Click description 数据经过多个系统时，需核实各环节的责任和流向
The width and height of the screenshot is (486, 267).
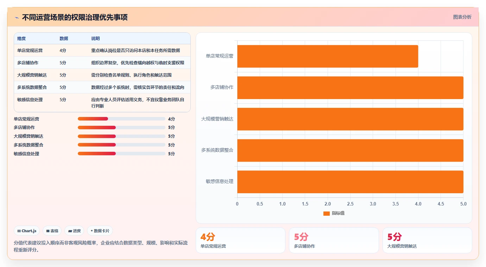pyautogui.click(x=138, y=87)
